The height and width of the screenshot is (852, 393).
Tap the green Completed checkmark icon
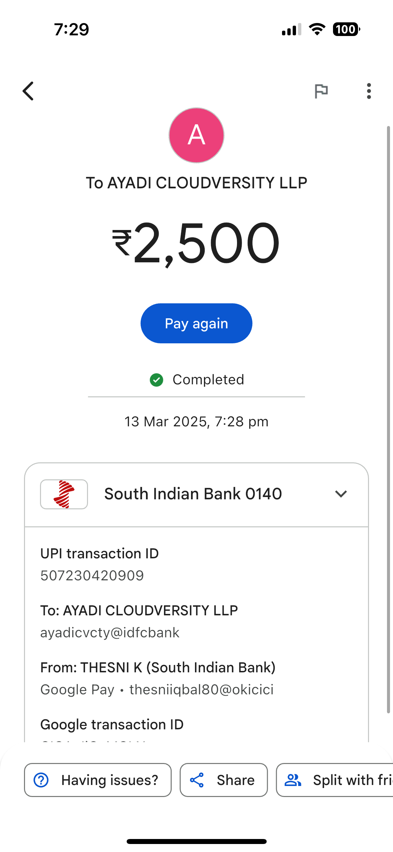pos(156,380)
